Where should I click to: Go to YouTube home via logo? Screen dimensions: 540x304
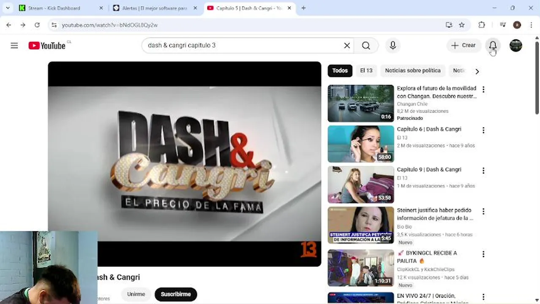(47, 46)
